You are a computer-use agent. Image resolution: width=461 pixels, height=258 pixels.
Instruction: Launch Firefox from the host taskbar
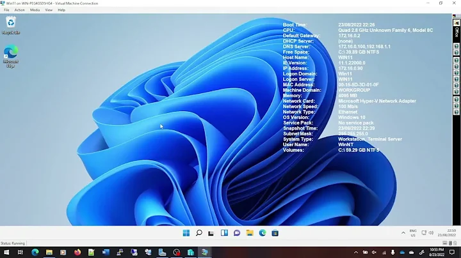(77, 252)
